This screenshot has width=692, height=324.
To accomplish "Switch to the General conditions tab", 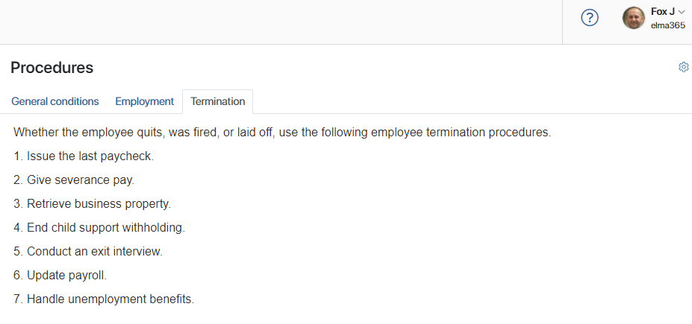I will coord(55,101).
